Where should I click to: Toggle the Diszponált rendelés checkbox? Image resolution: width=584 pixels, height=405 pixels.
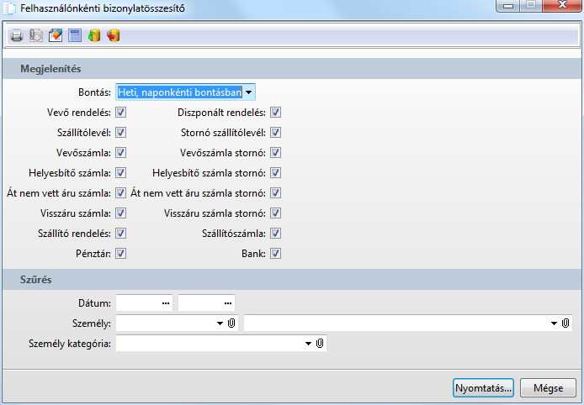click(276, 113)
